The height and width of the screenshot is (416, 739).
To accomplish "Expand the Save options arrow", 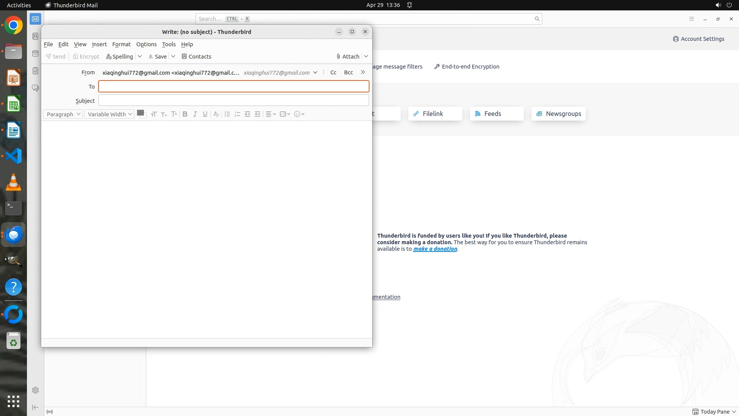I will point(174,57).
